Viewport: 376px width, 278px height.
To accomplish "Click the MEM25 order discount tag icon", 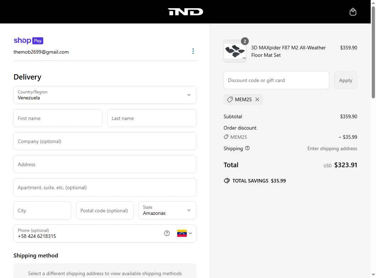I will 226,137.
